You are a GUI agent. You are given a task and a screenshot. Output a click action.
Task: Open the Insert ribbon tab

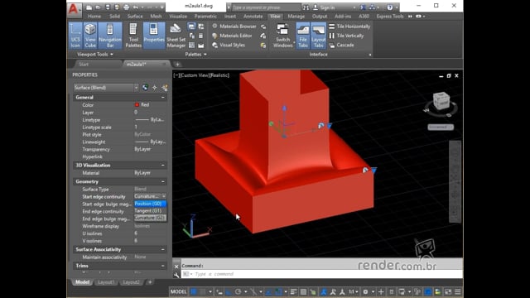point(230,17)
